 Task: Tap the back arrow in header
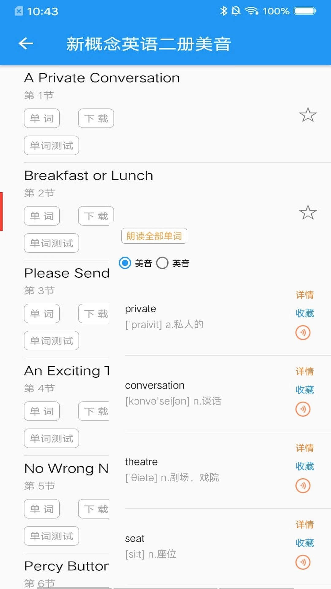tap(26, 44)
